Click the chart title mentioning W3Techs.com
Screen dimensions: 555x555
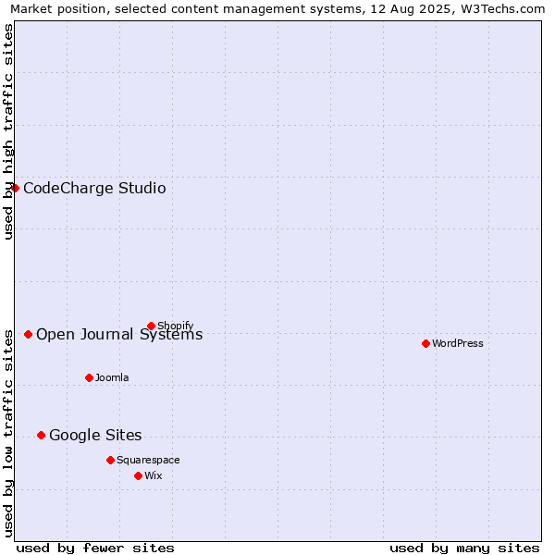pyautogui.click(x=277, y=9)
